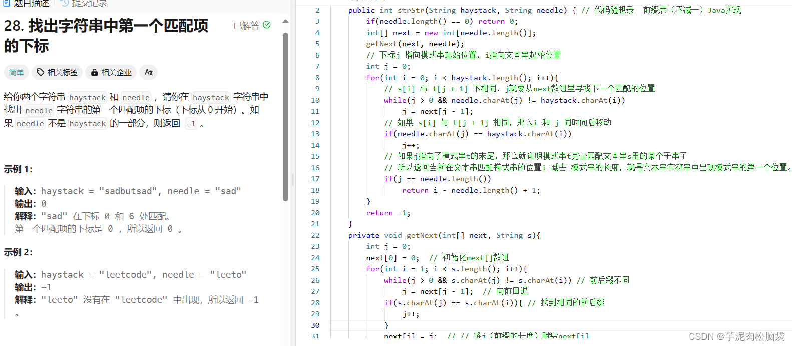Click the translate language icon button
The height and width of the screenshot is (346, 792).
point(149,72)
